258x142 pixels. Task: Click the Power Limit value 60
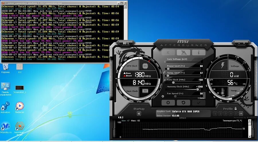[x=201, y=66]
